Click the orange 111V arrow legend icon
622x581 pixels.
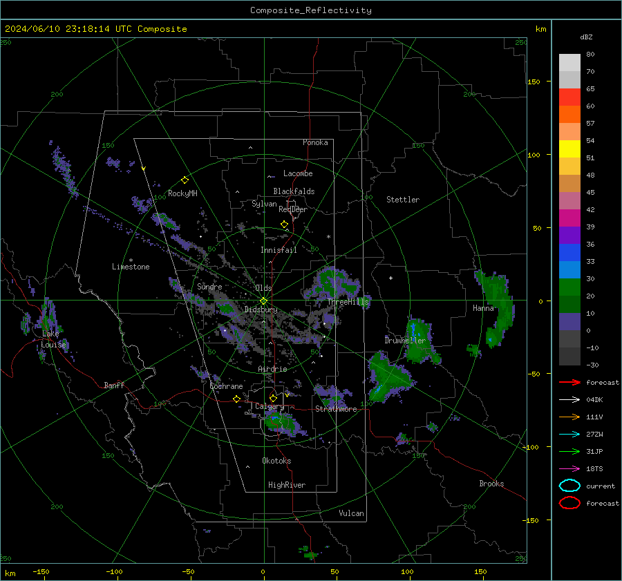(x=569, y=417)
